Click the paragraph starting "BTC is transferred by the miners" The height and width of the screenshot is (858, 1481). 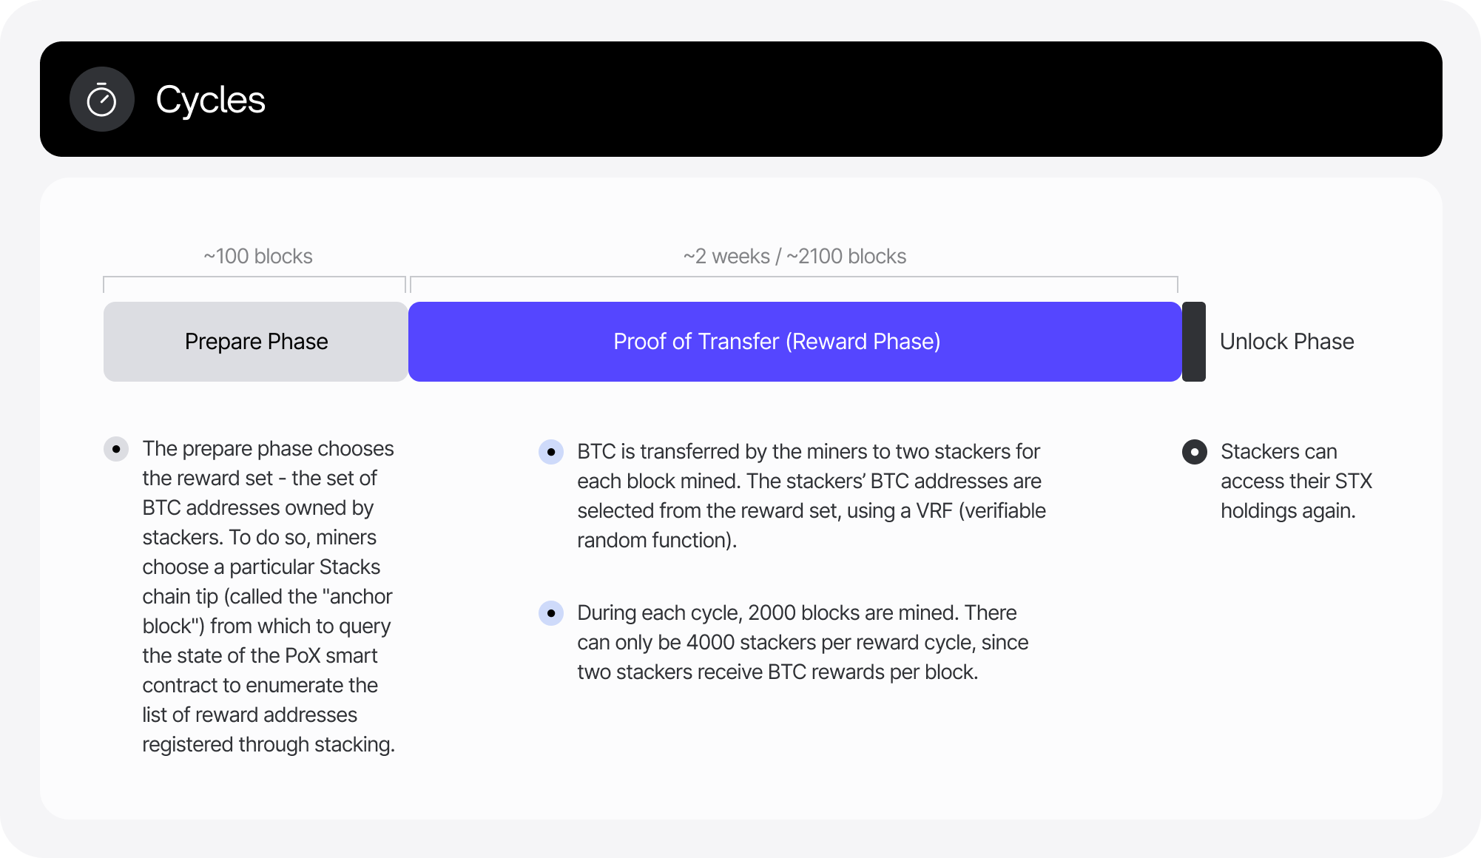811,496
